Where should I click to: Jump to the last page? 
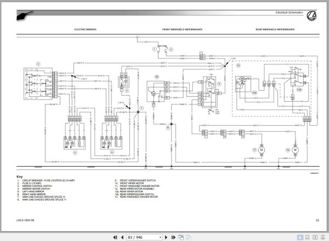[x=173, y=237]
